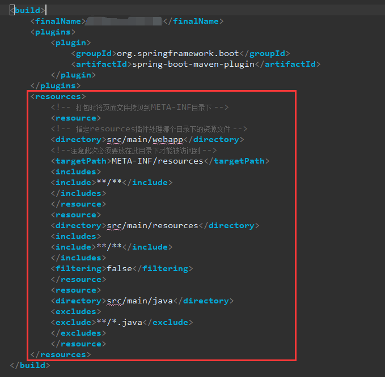This screenshot has width=385, height=377.
Task: Click the comment starting with 注意此次必须
Action: (x=134, y=150)
